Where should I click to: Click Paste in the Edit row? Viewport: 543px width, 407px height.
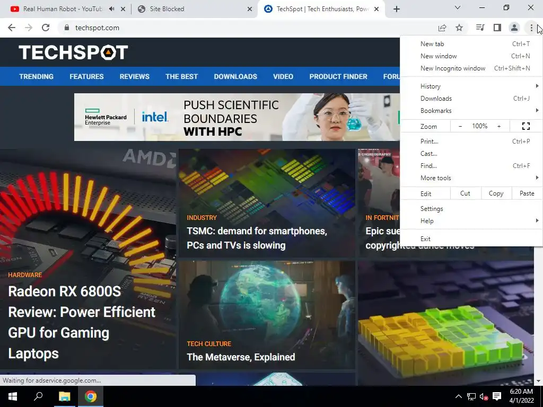[x=527, y=193]
